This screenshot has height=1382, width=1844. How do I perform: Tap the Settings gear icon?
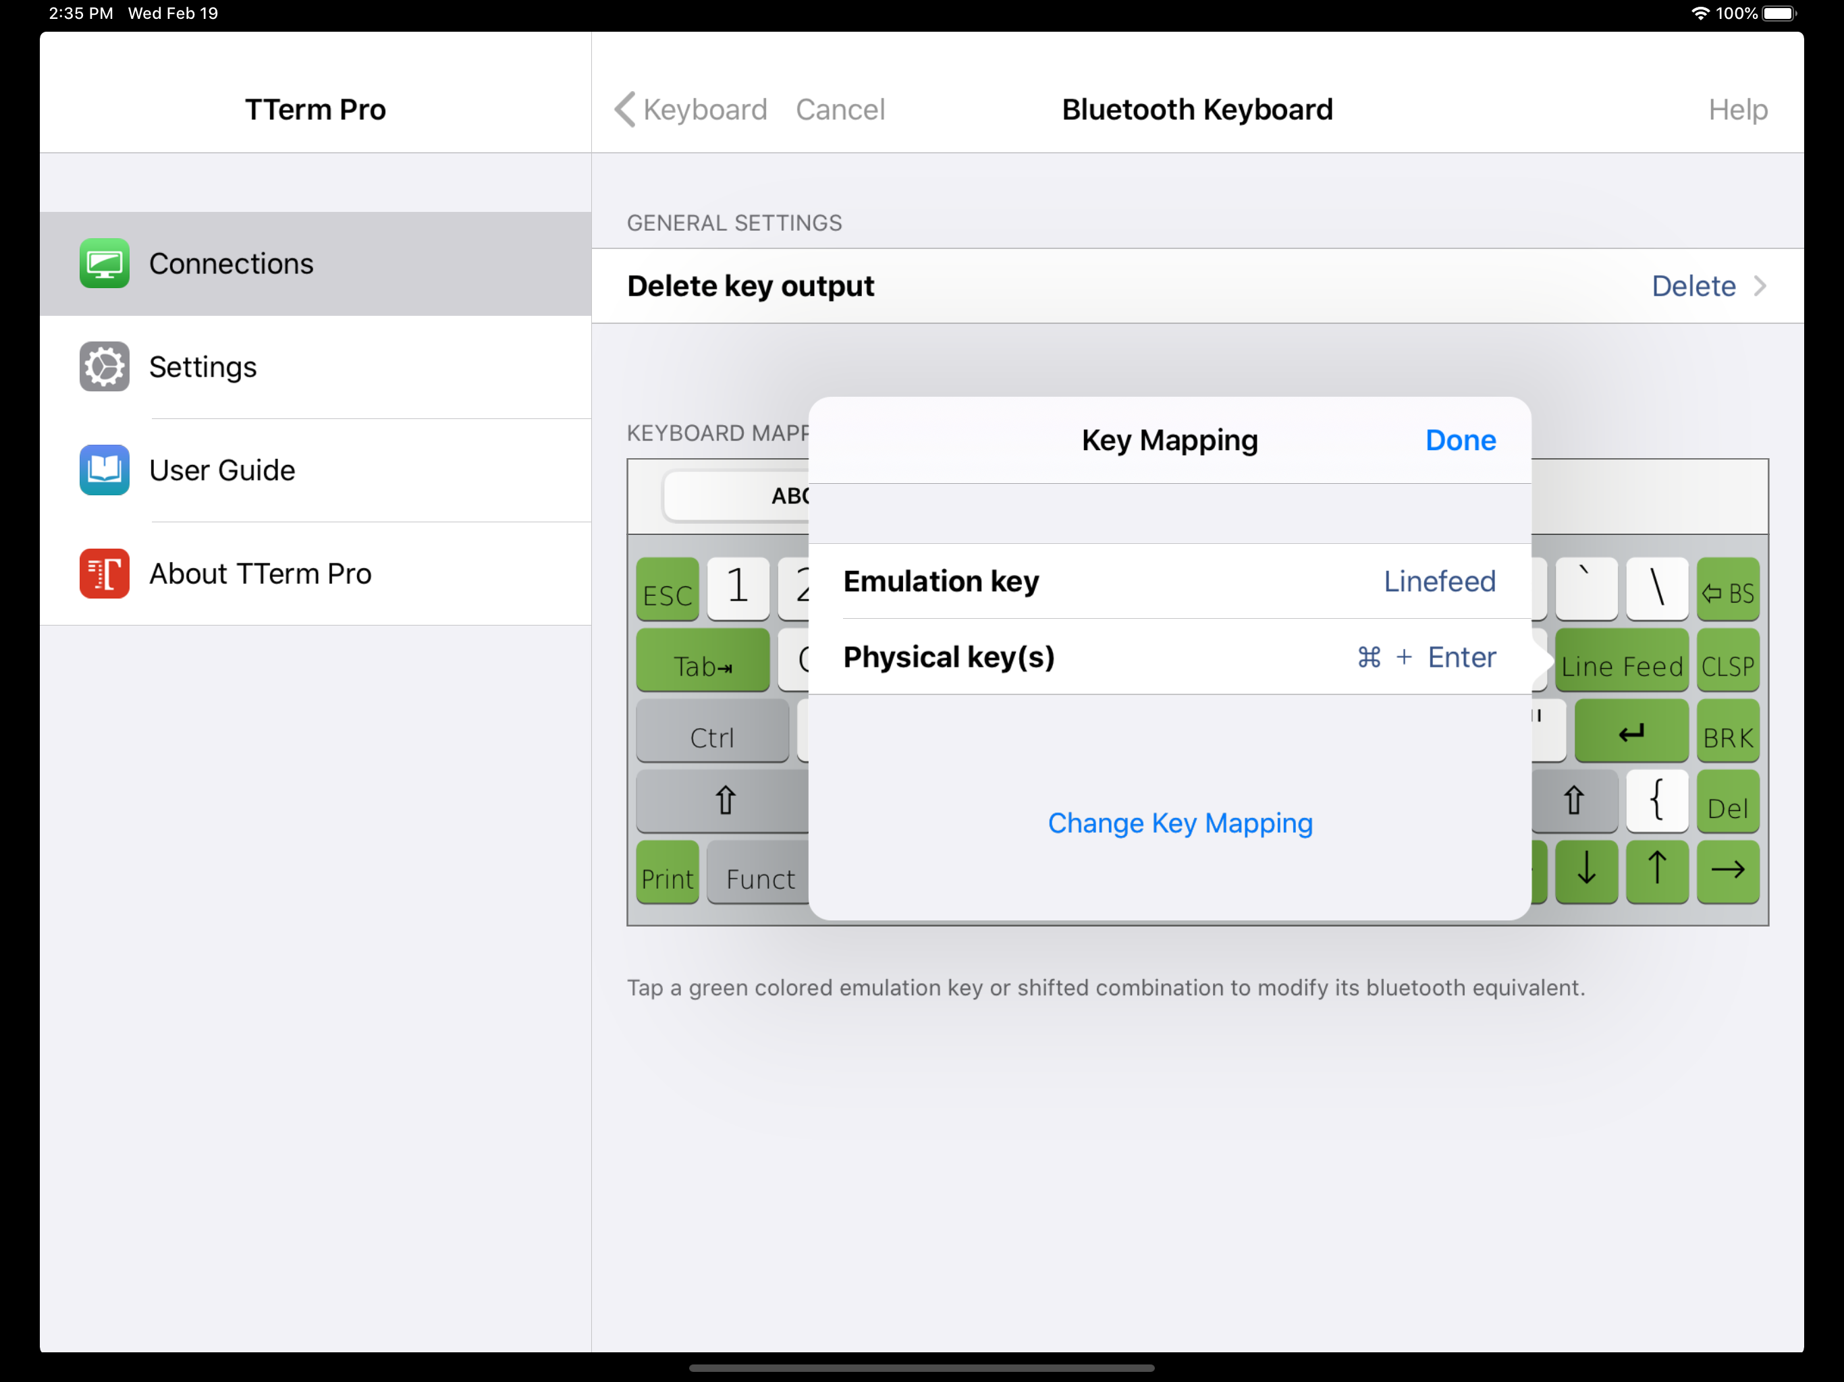point(104,366)
